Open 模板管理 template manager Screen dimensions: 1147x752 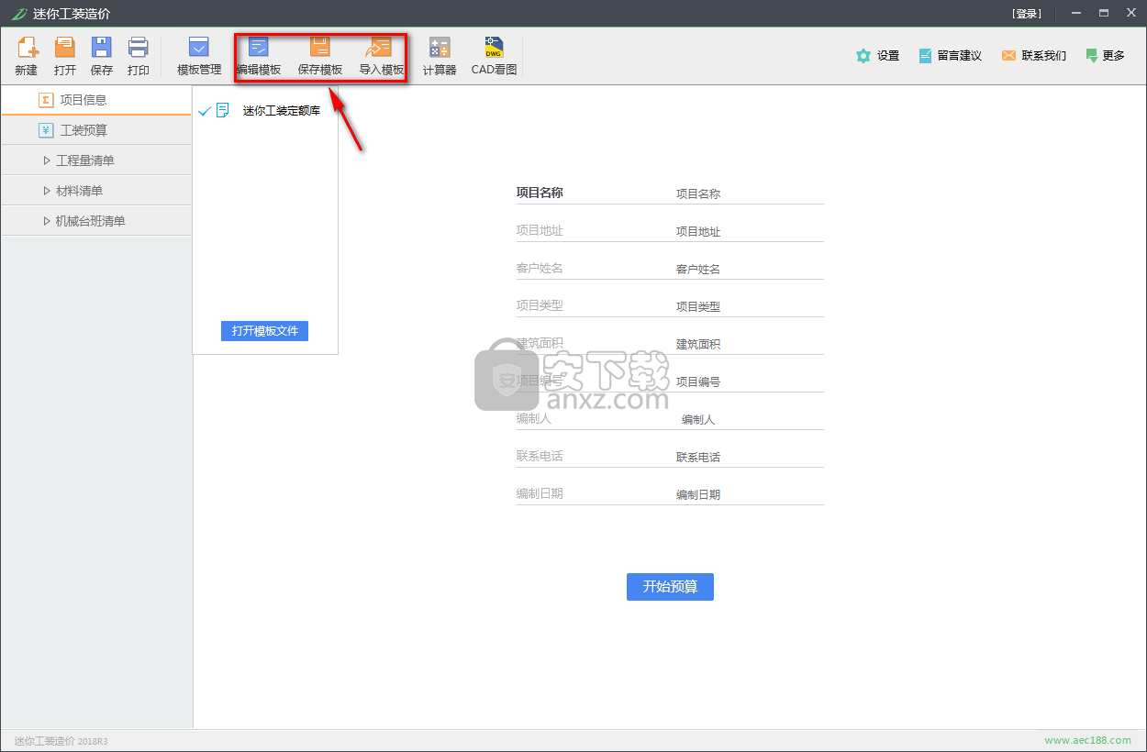coord(199,55)
